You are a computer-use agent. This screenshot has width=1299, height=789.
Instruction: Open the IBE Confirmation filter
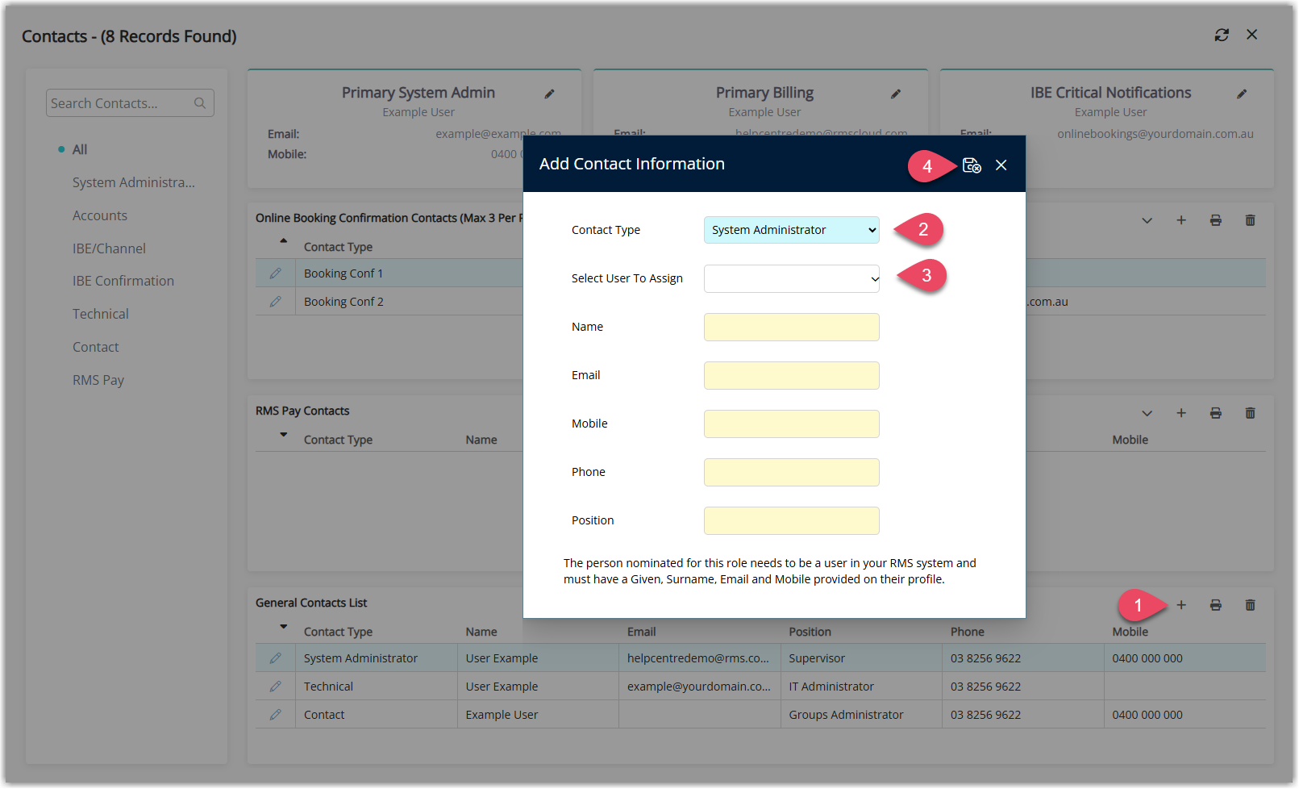pos(123,281)
